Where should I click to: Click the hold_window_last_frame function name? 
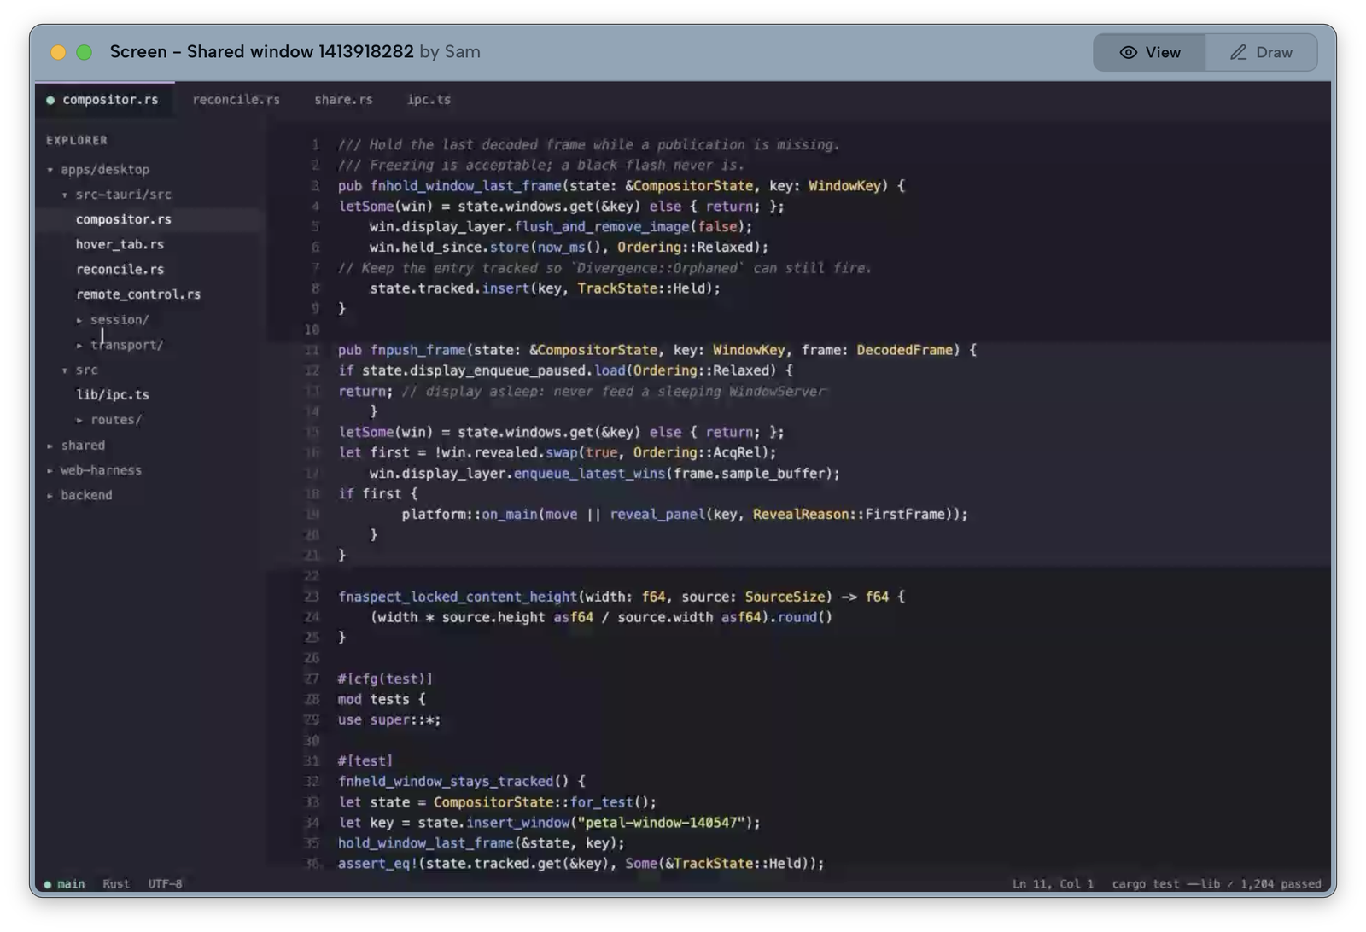[474, 186]
